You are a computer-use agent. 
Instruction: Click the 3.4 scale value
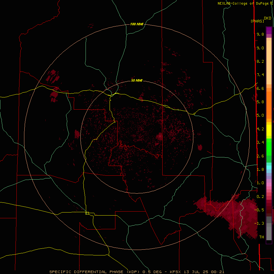pos(260,142)
